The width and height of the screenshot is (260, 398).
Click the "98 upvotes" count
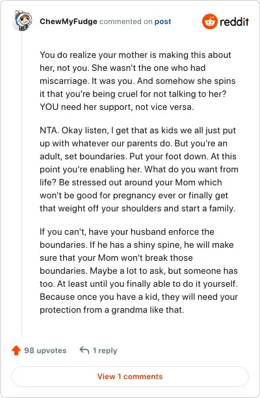45,351
